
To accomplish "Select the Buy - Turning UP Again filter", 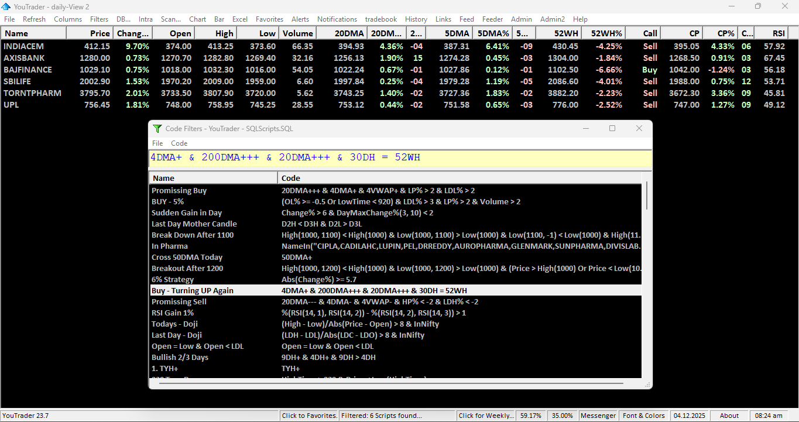I will pyautogui.click(x=395, y=291).
